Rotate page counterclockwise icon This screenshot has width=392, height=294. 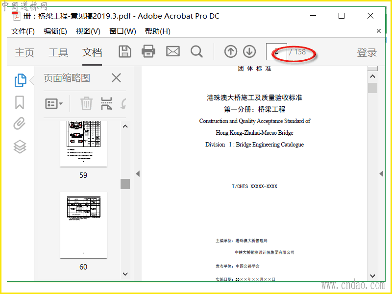(x=123, y=103)
